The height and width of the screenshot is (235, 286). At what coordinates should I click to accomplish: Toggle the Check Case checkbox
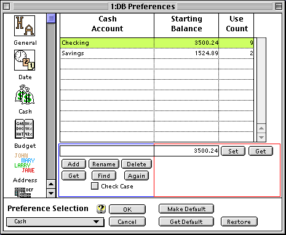point(95,186)
